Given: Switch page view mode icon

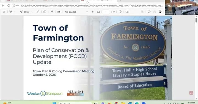Looking at the screenshot, I should tap(127, 12).
